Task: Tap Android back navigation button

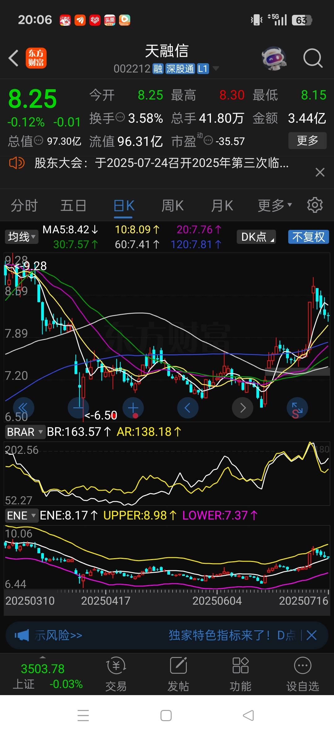Action: [248, 716]
